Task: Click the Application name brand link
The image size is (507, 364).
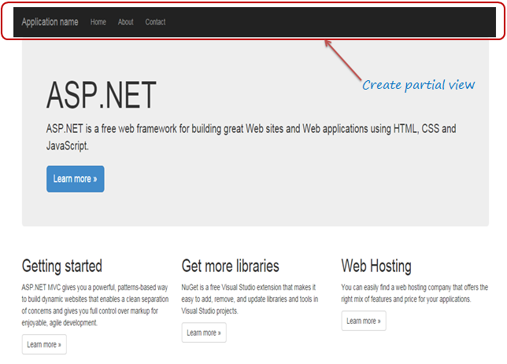Action: (x=50, y=22)
